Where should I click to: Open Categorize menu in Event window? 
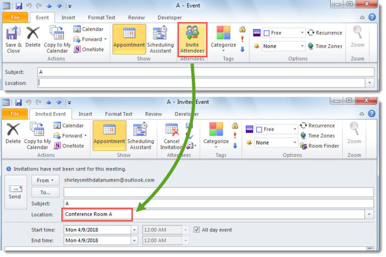pyautogui.click(x=223, y=39)
